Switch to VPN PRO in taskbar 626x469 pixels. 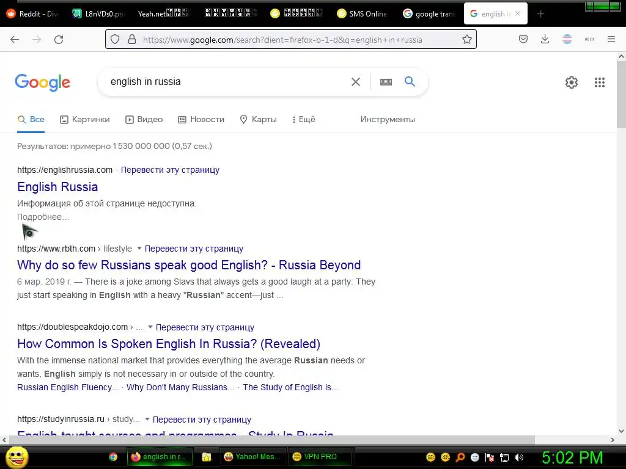pos(320,457)
